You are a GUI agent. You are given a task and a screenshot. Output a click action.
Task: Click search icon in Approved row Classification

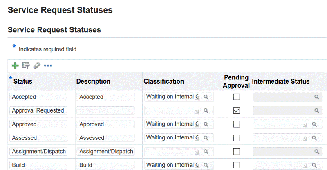pos(207,124)
